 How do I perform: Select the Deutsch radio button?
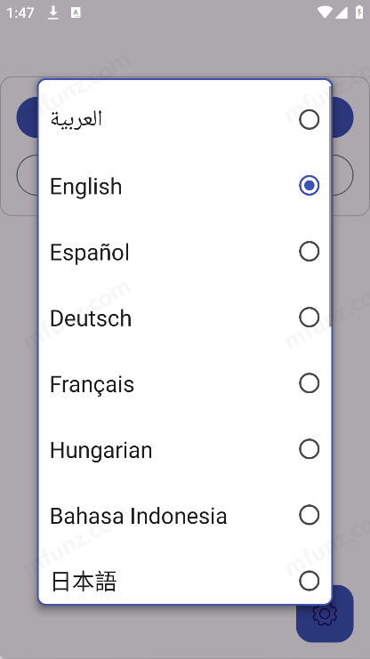[x=309, y=317]
